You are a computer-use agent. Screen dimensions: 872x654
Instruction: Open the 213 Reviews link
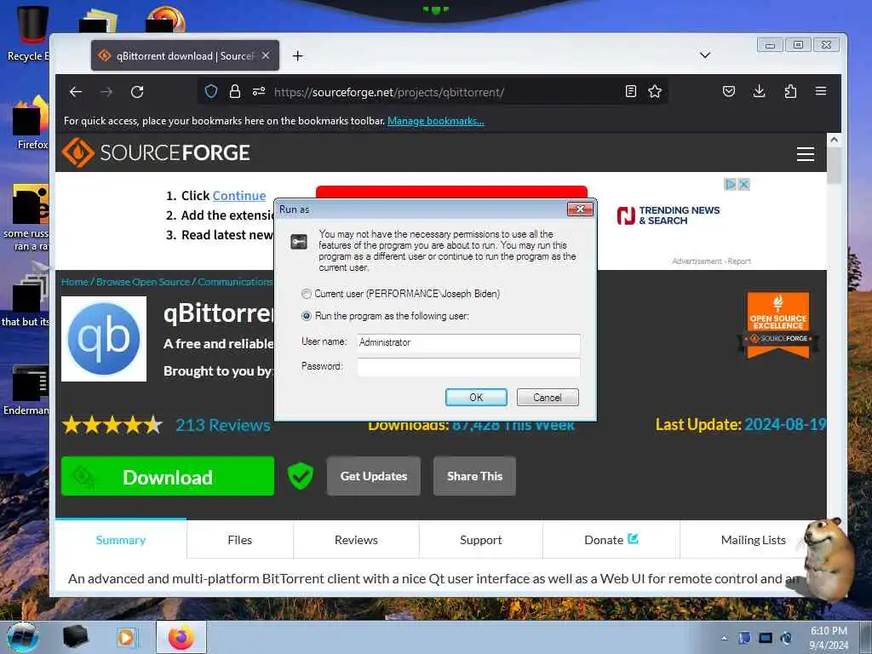[x=223, y=426]
